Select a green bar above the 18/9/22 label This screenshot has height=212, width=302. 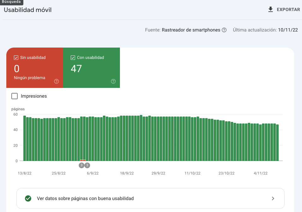point(127,139)
